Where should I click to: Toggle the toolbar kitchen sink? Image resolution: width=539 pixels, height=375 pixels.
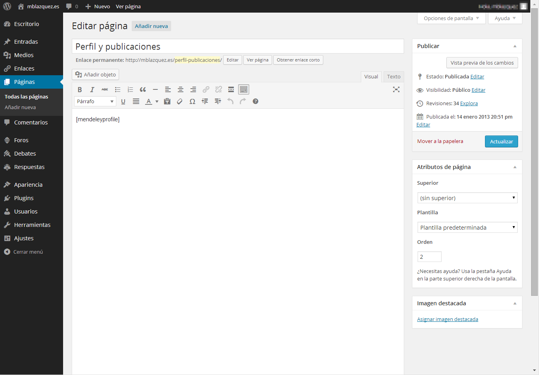coord(244,89)
